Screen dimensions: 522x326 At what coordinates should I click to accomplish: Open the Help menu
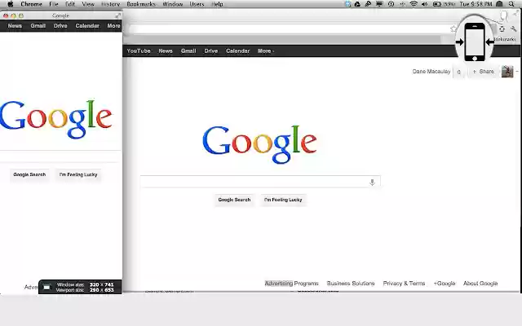click(217, 4)
